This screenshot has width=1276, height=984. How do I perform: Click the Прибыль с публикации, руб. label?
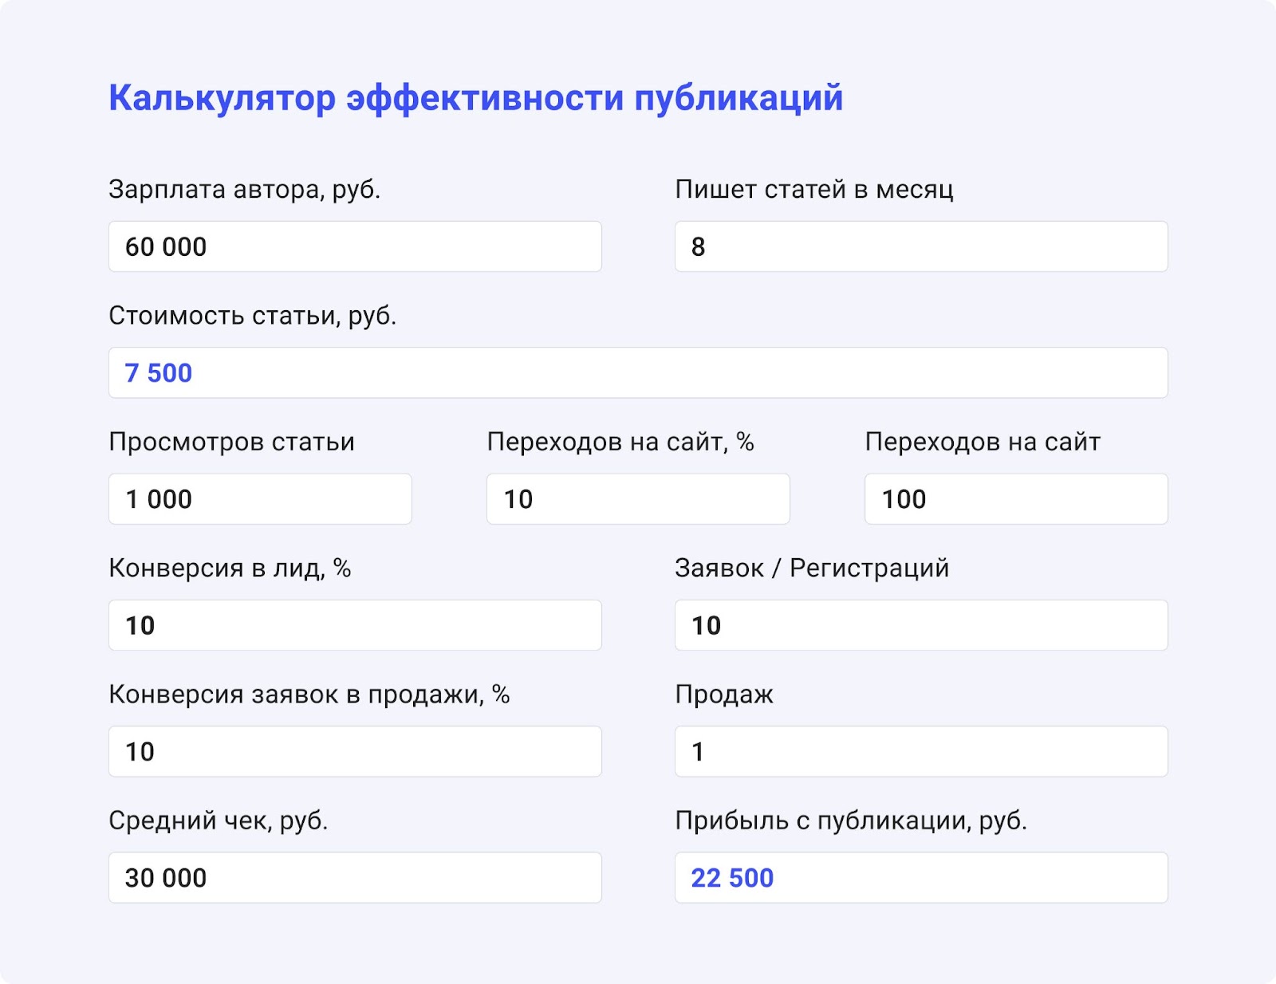click(851, 821)
